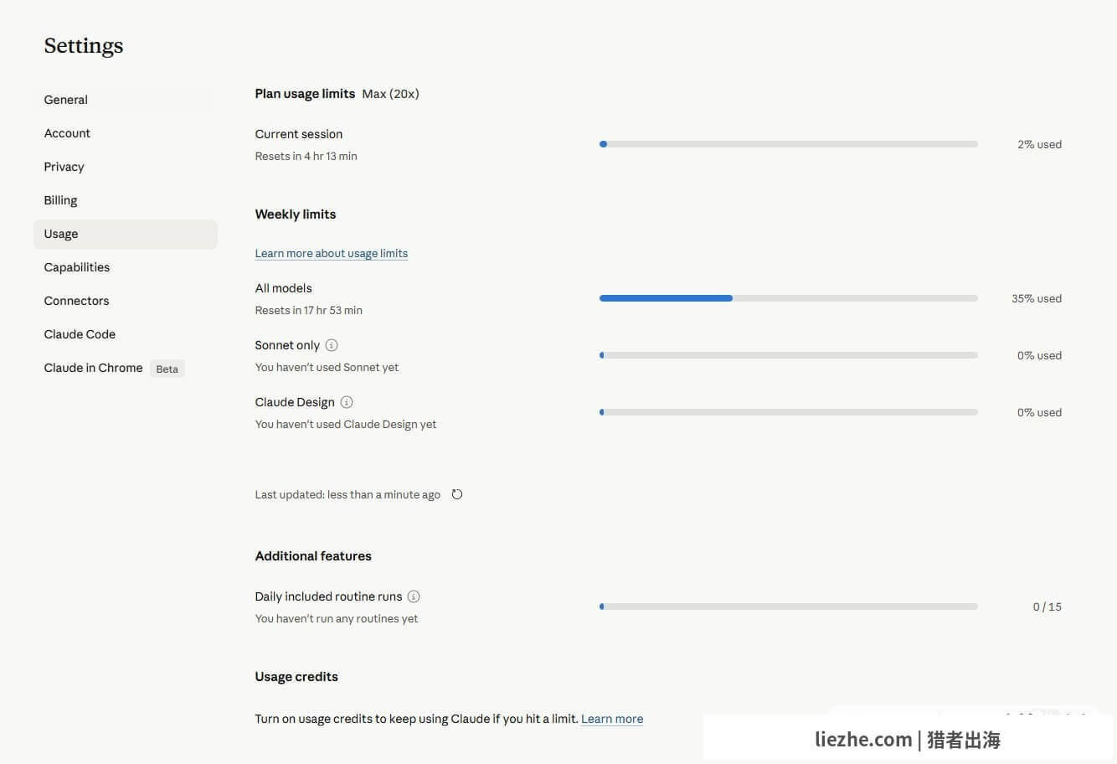Click the Current session label
The image size is (1117, 764).
pos(299,134)
